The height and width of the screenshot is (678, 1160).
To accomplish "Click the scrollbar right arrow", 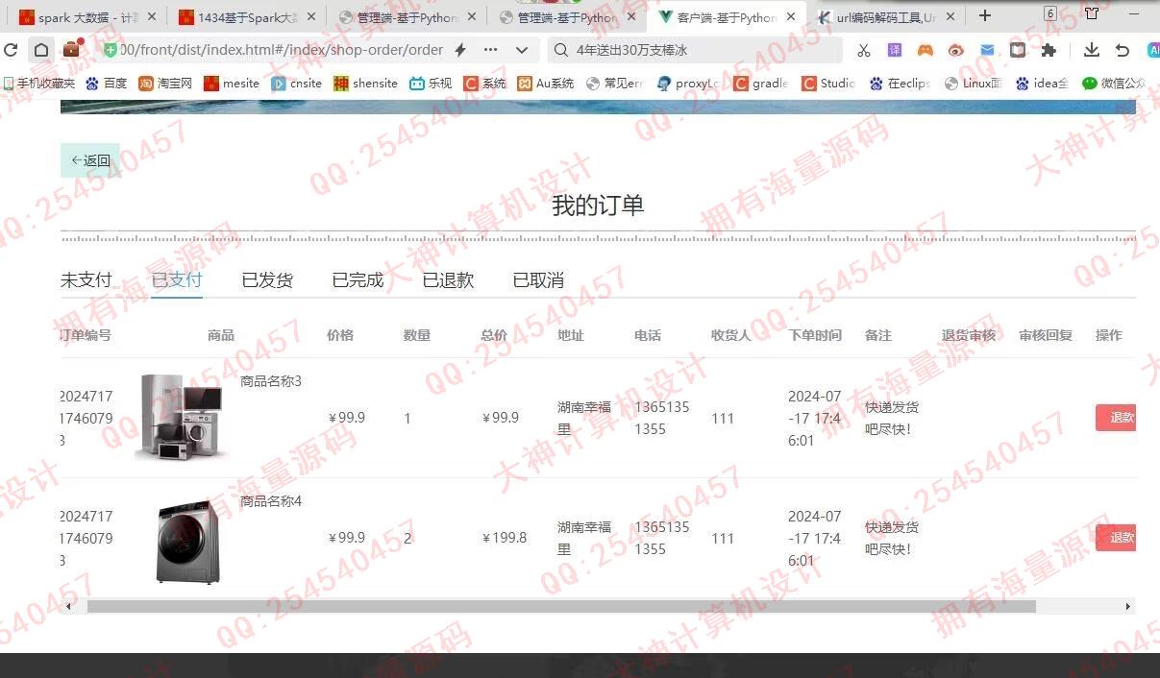I will point(1128,607).
